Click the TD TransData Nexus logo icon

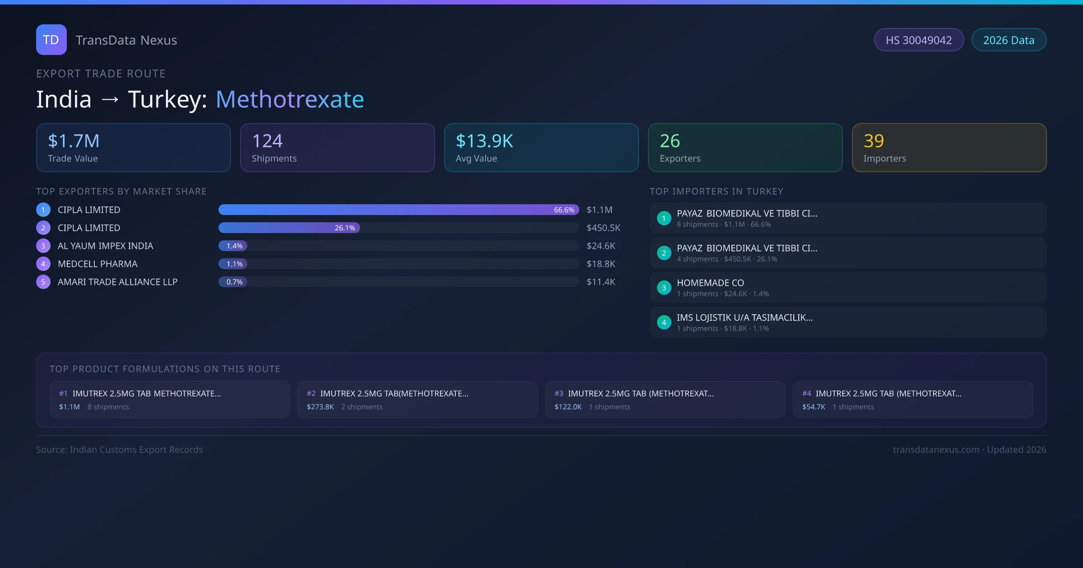pos(51,40)
